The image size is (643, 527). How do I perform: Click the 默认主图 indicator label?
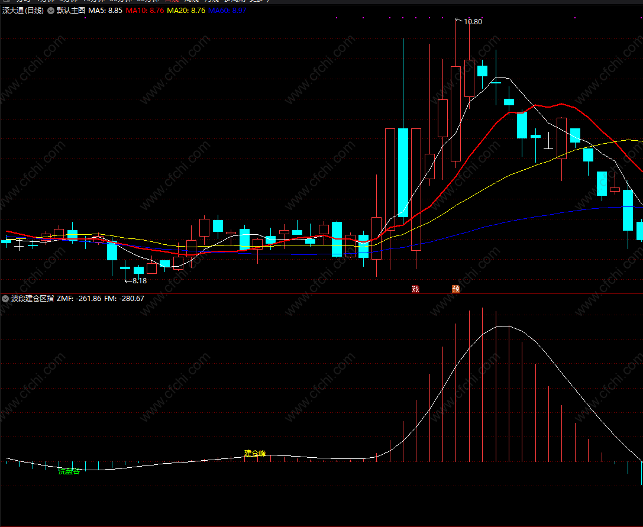(x=71, y=11)
